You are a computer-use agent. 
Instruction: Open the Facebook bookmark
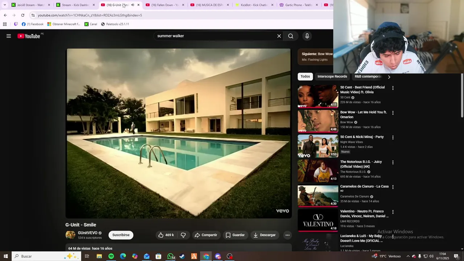pos(33,24)
